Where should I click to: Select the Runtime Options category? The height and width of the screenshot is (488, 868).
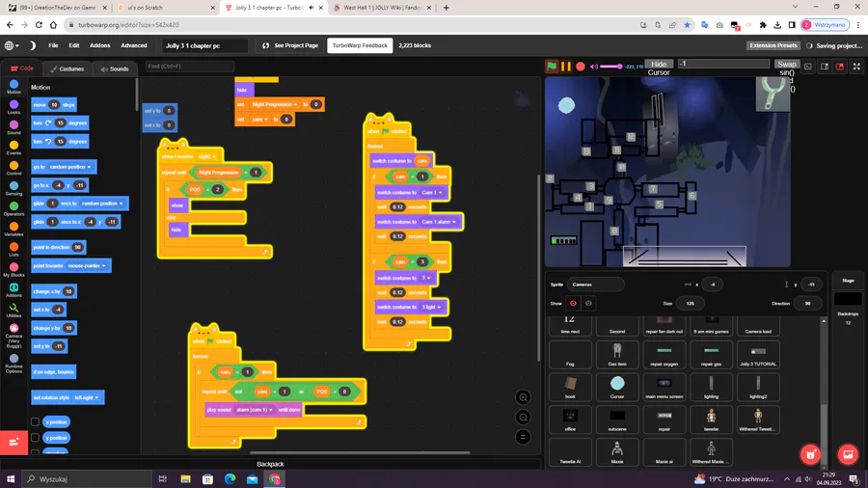(14, 364)
